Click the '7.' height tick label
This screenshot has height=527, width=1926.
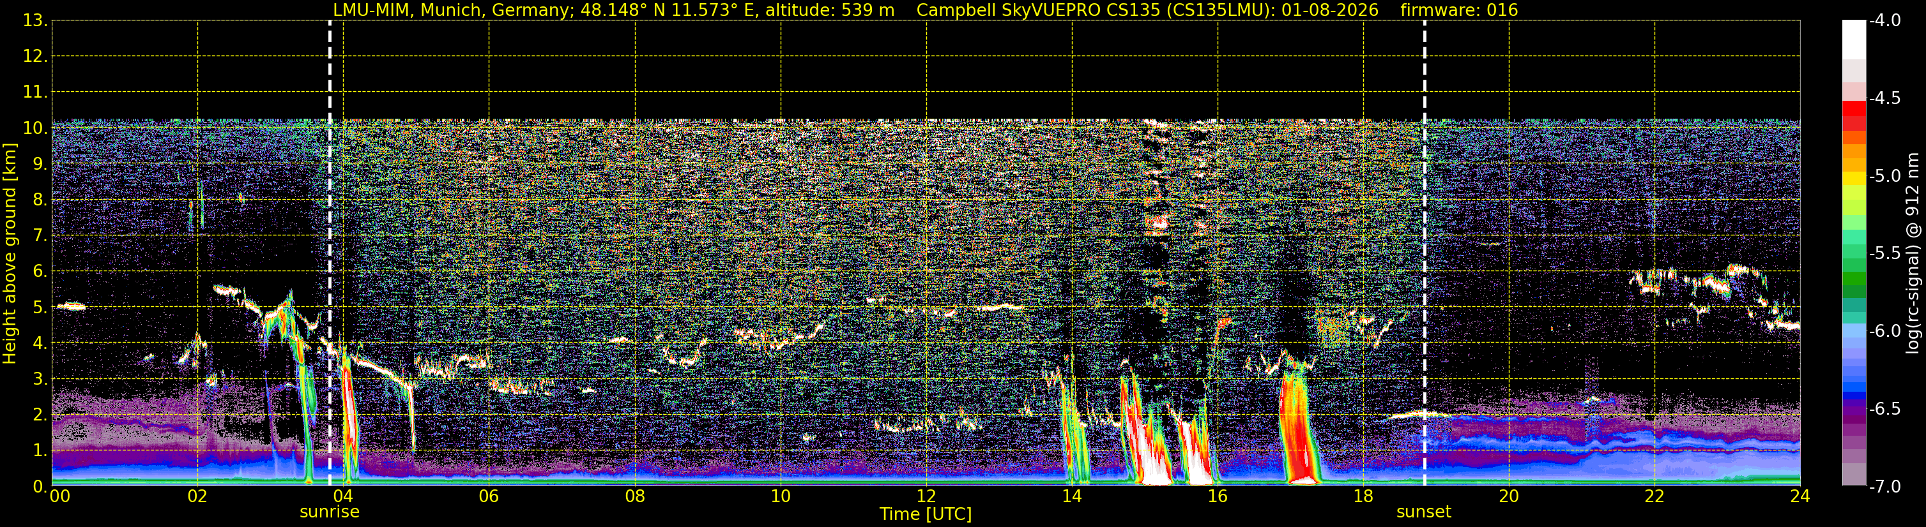(x=40, y=236)
